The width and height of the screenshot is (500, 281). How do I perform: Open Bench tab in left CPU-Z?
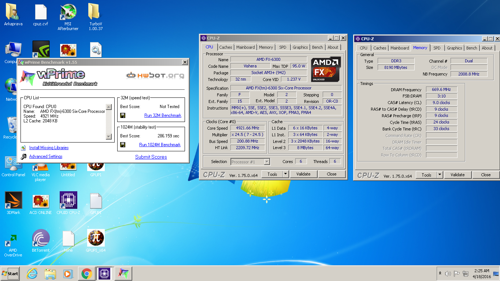[x=318, y=47]
